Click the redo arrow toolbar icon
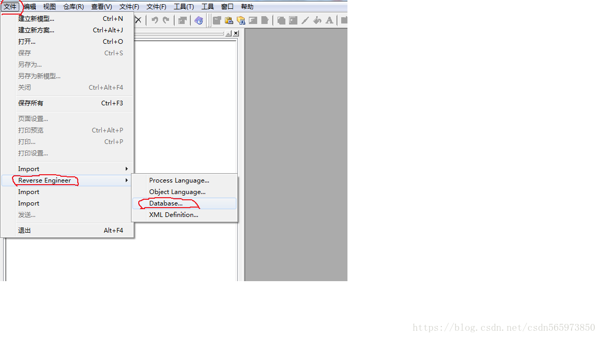The height and width of the screenshot is (338, 601). [166, 20]
